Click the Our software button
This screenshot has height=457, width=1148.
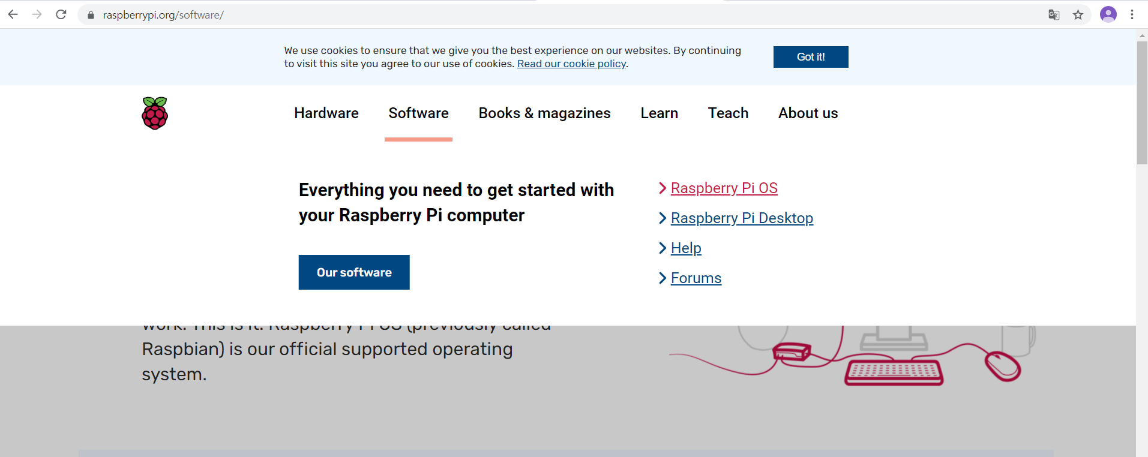[354, 272]
